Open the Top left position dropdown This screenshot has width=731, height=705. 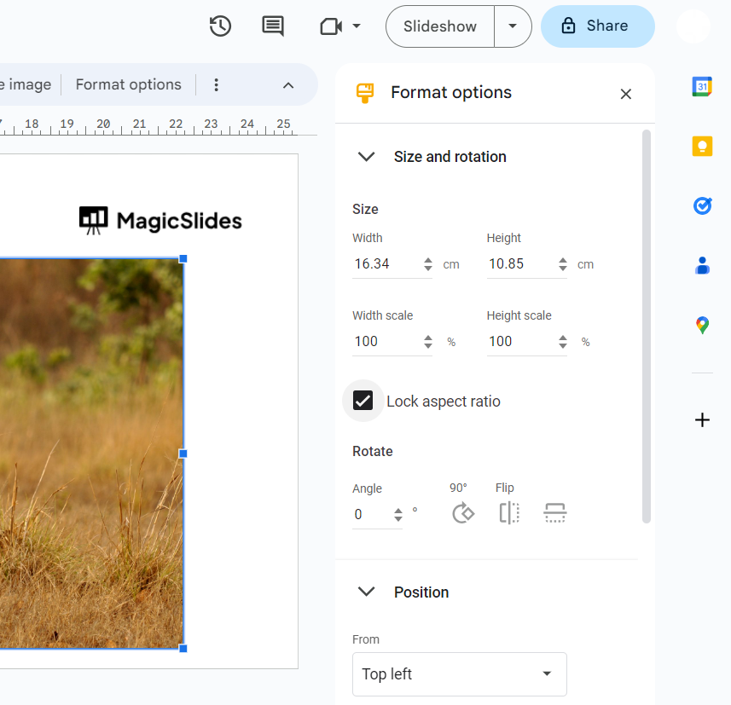pos(459,674)
